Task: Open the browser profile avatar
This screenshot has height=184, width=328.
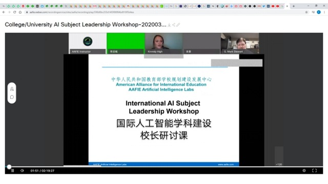Action: coord(319,12)
